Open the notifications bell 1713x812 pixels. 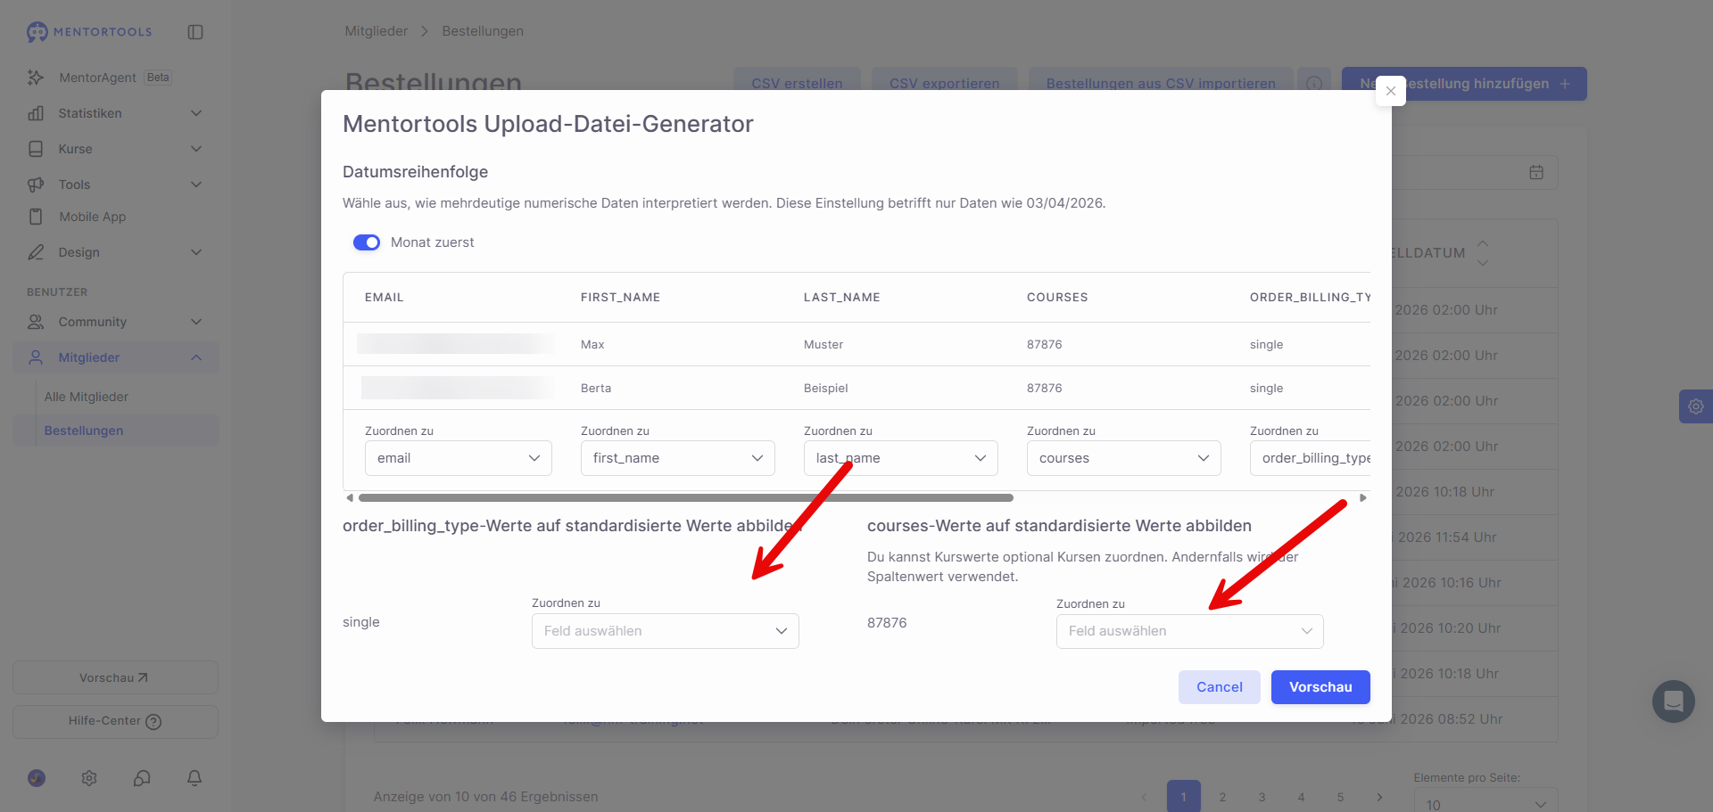194,778
